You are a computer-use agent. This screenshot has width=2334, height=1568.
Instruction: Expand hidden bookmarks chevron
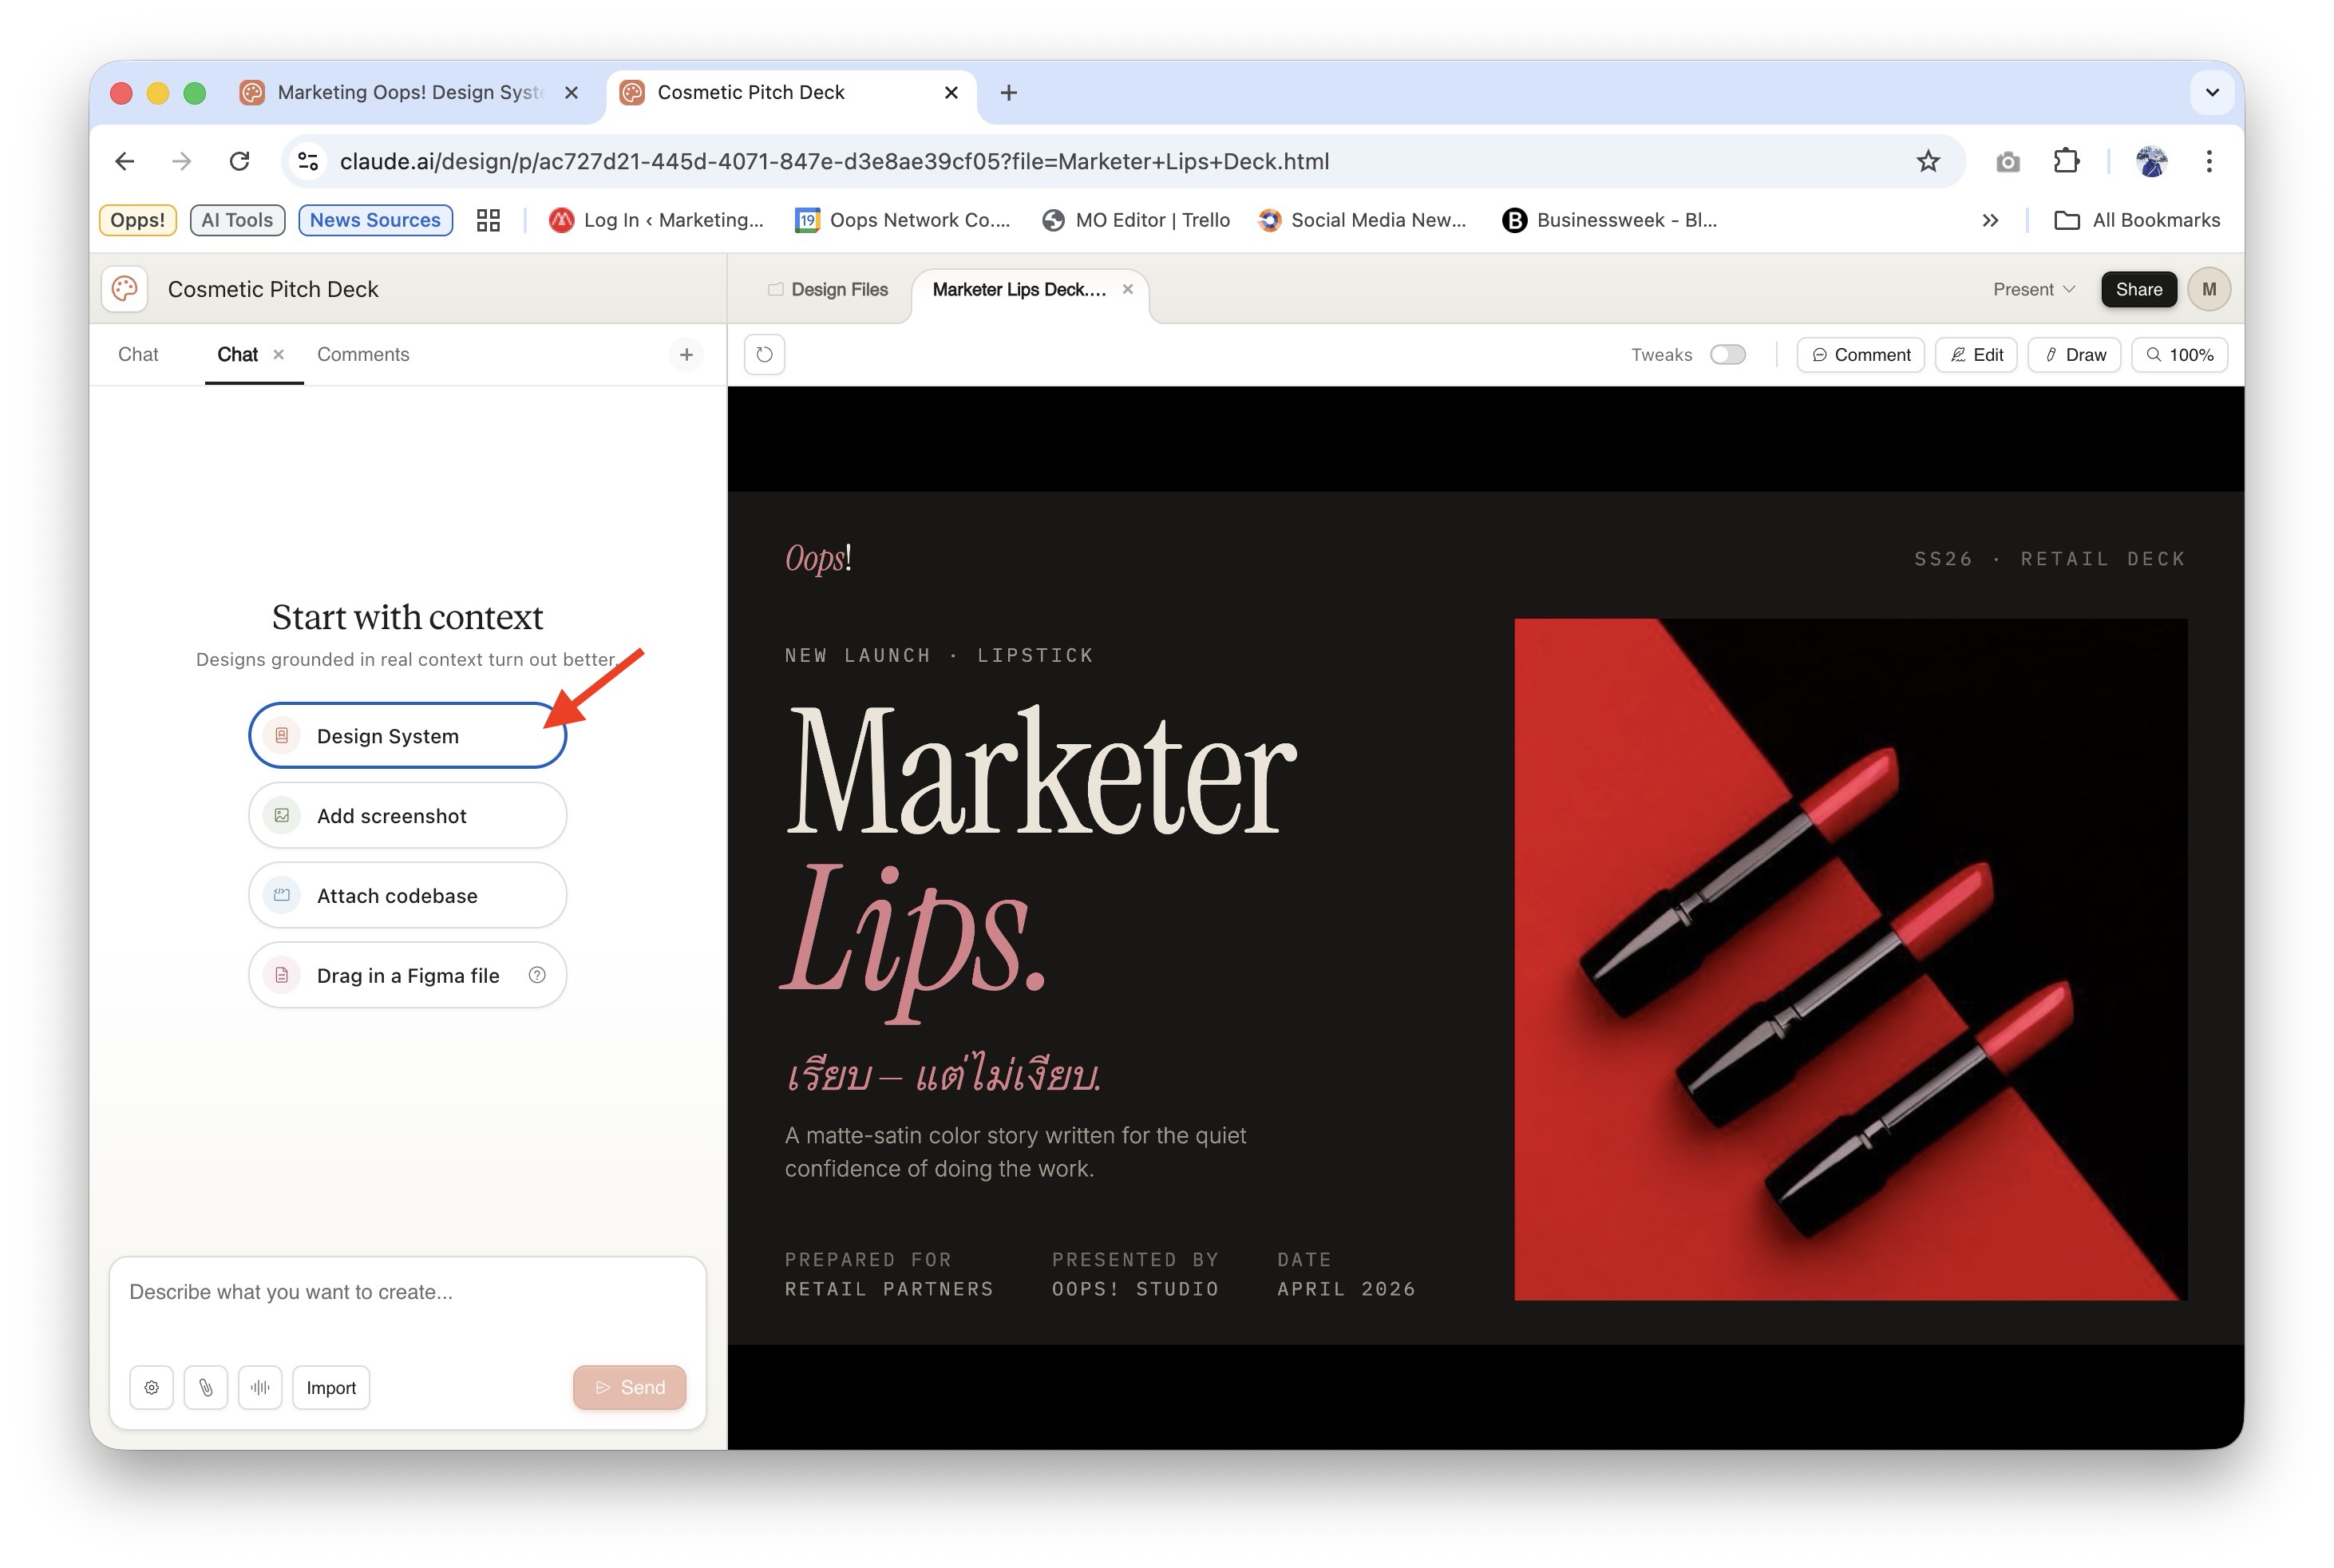coord(1989,220)
